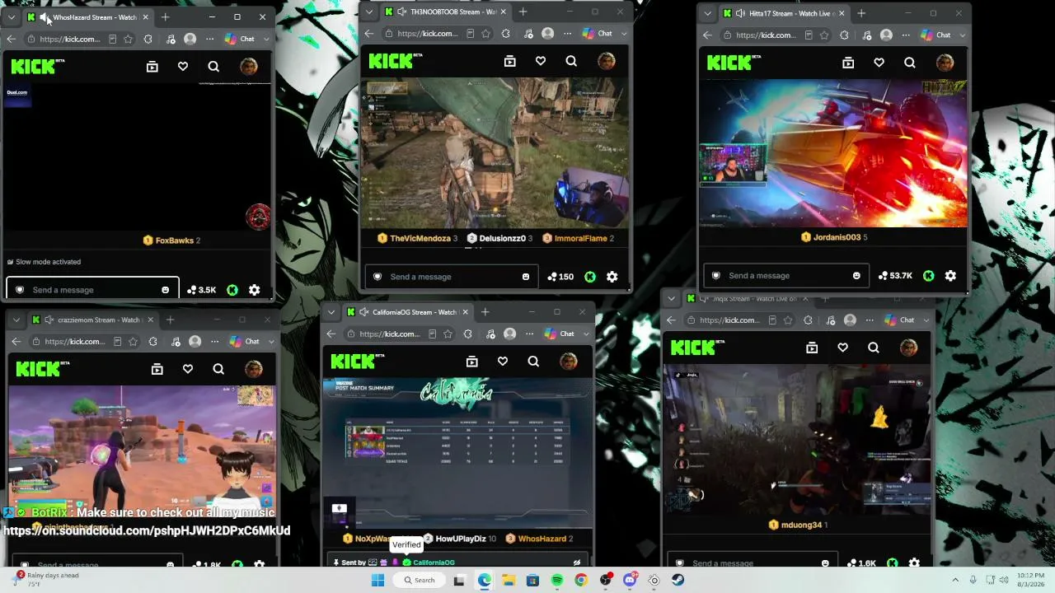The height and width of the screenshot is (593, 1055).
Task: Open Kick profile avatar in CaliforniaOG window
Action: [x=569, y=361]
